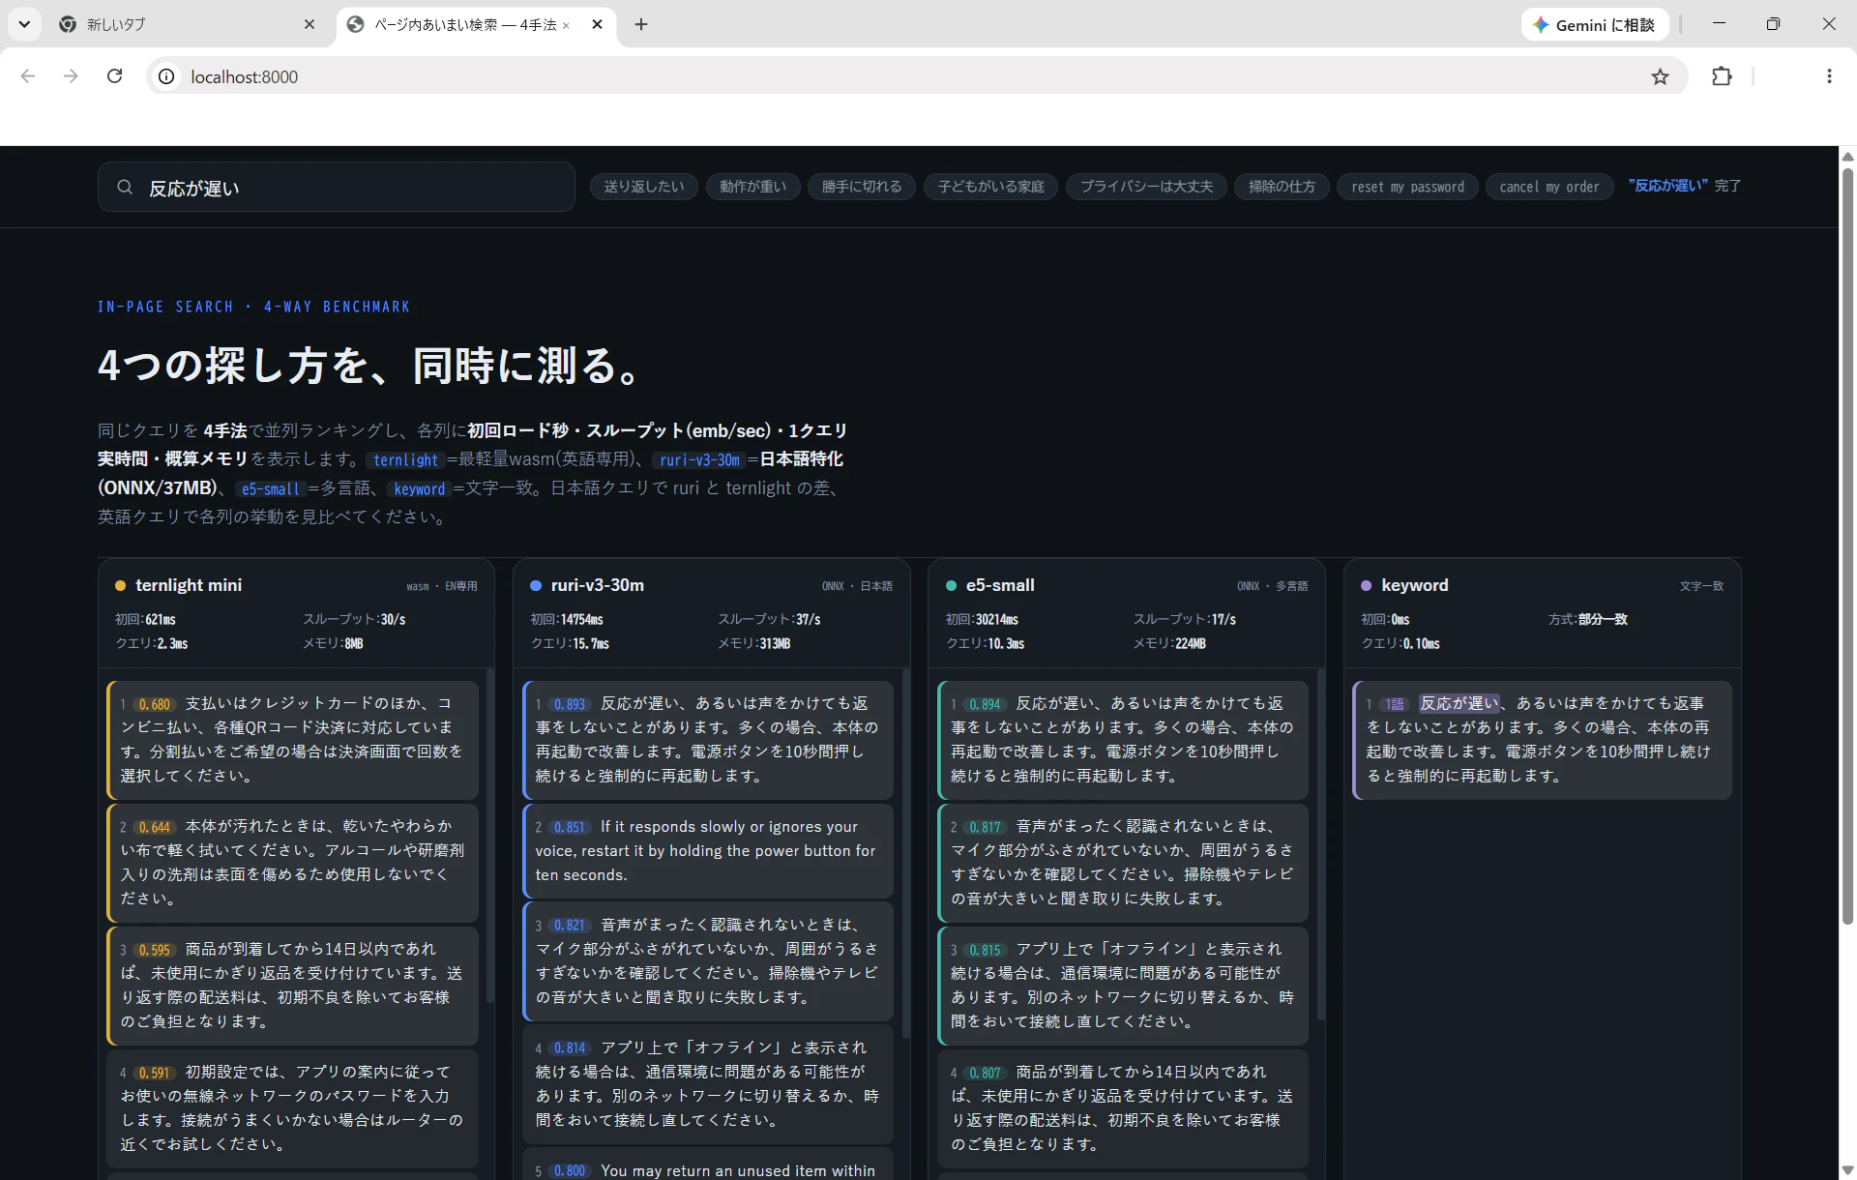Image resolution: width=1857 pixels, height=1180 pixels.
Task: Click the ruri-v3-30m scrollbar thumb
Action: [905, 853]
